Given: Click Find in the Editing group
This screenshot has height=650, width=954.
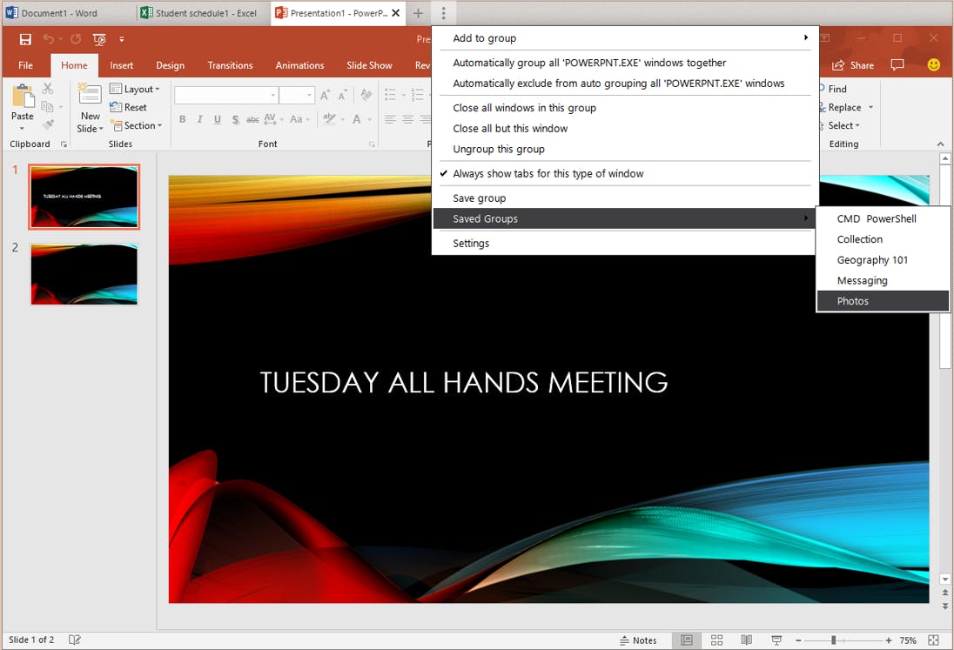Looking at the screenshot, I should point(832,89).
